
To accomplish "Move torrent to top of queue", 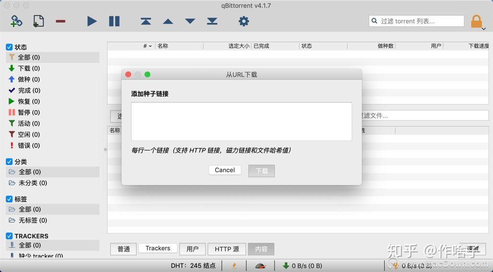I will tap(146, 22).
